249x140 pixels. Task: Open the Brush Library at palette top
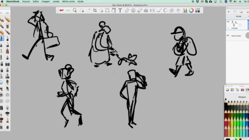[7, 13]
